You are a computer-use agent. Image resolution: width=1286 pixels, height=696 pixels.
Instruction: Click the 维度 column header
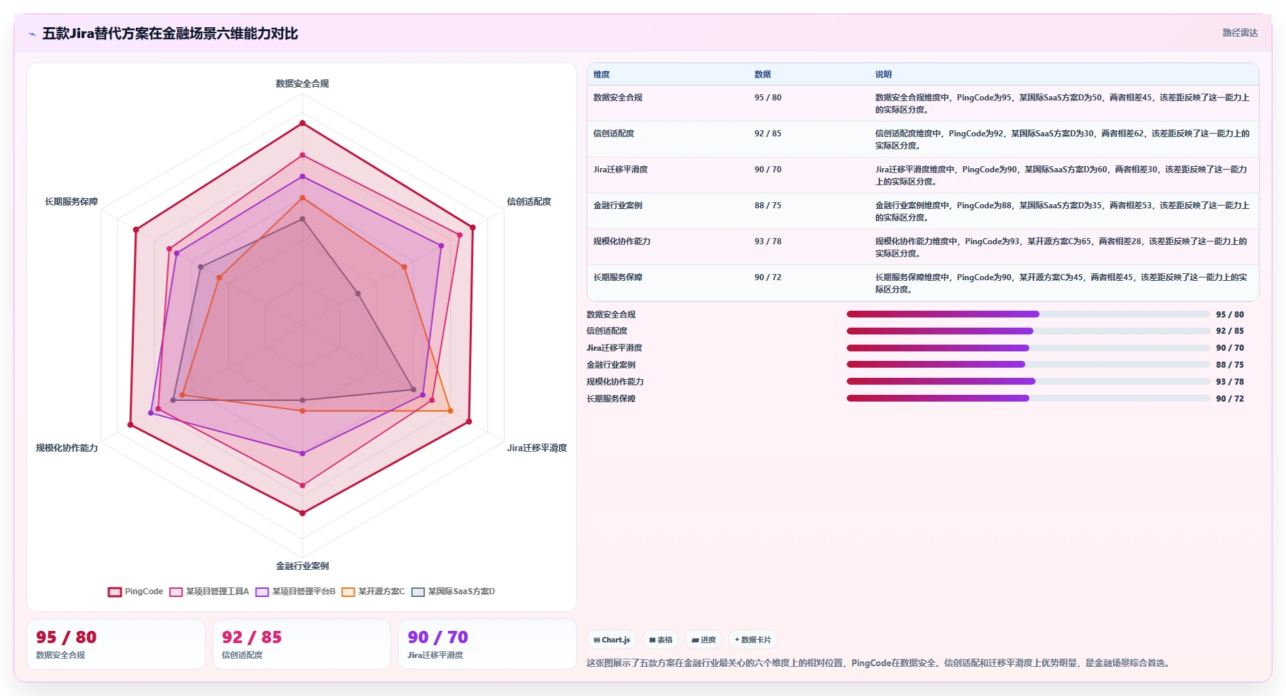pyautogui.click(x=602, y=75)
